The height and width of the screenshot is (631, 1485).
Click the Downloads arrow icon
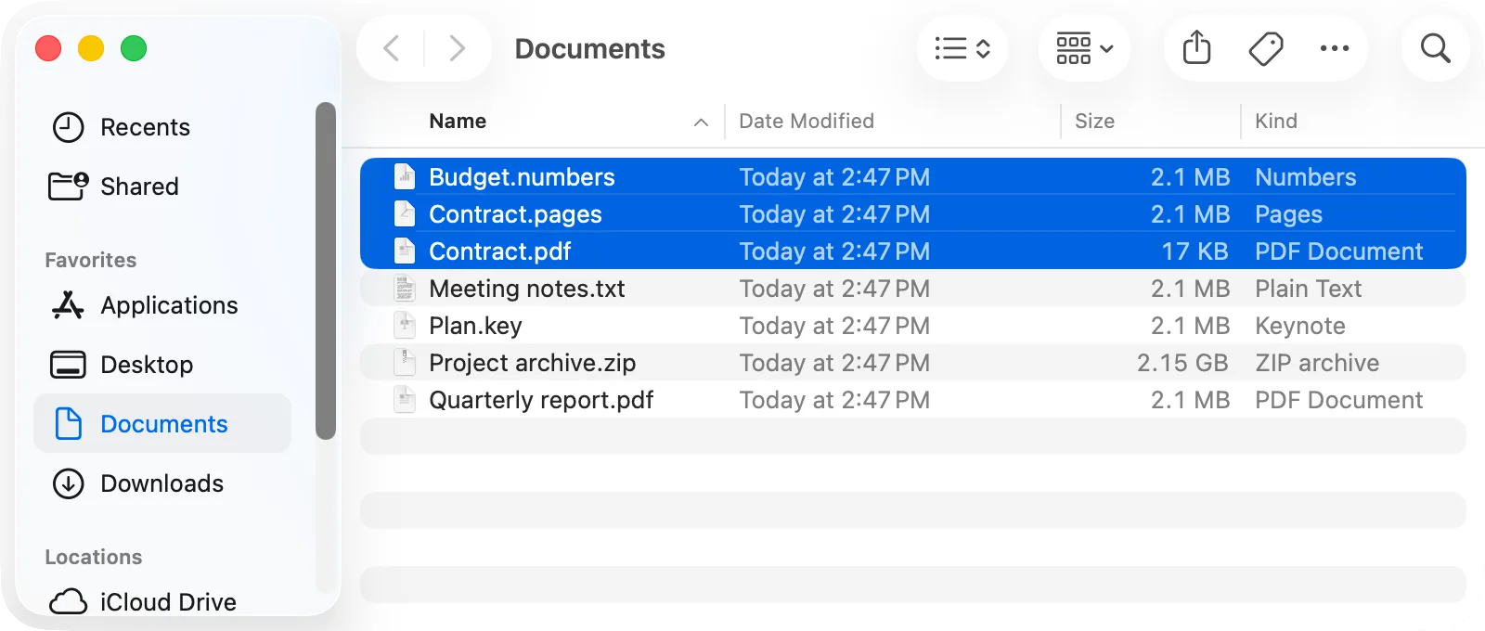pyautogui.click(x=68, y=483)
